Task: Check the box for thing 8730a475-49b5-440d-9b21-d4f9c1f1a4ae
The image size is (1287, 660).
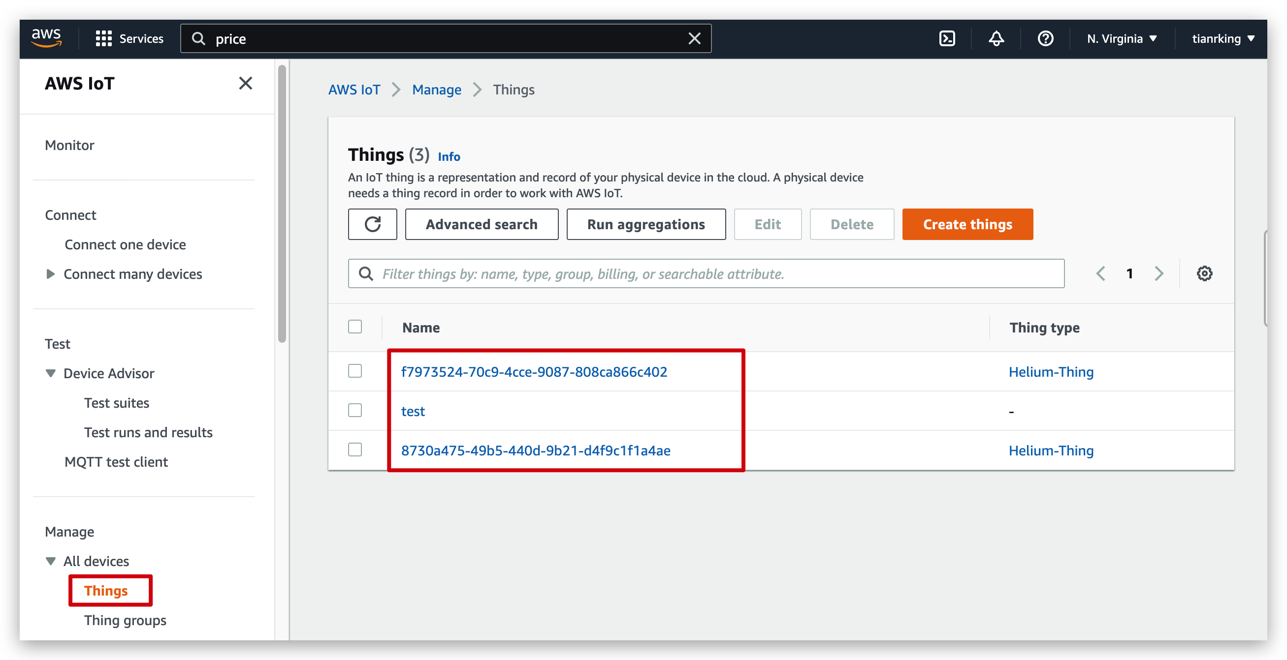Action: (354, 450)
